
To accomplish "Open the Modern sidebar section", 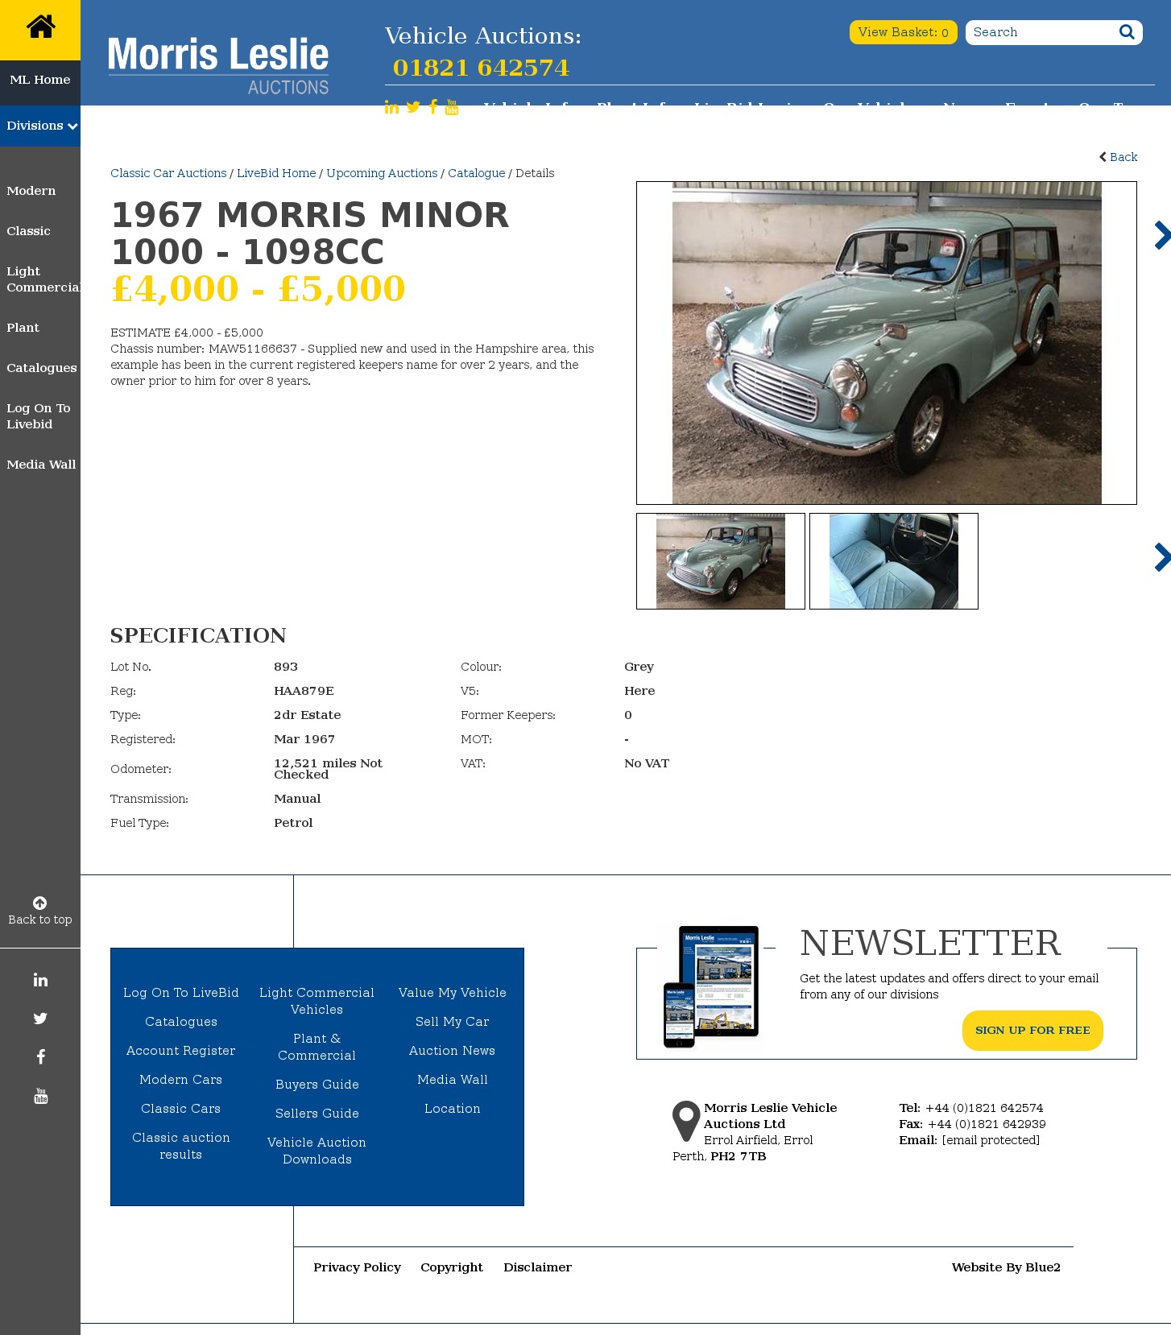I will point(31,191).
